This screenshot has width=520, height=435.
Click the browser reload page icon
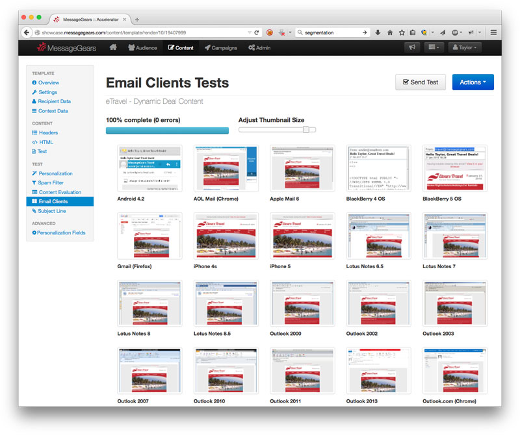(x=257, y=32)
